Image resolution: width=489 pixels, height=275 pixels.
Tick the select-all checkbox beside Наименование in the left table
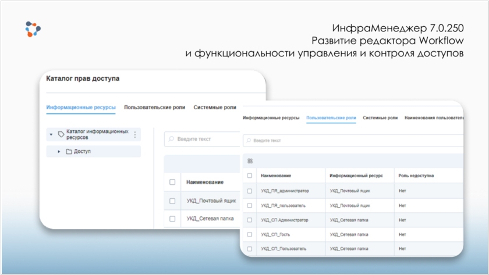click(x=172, y=182)
